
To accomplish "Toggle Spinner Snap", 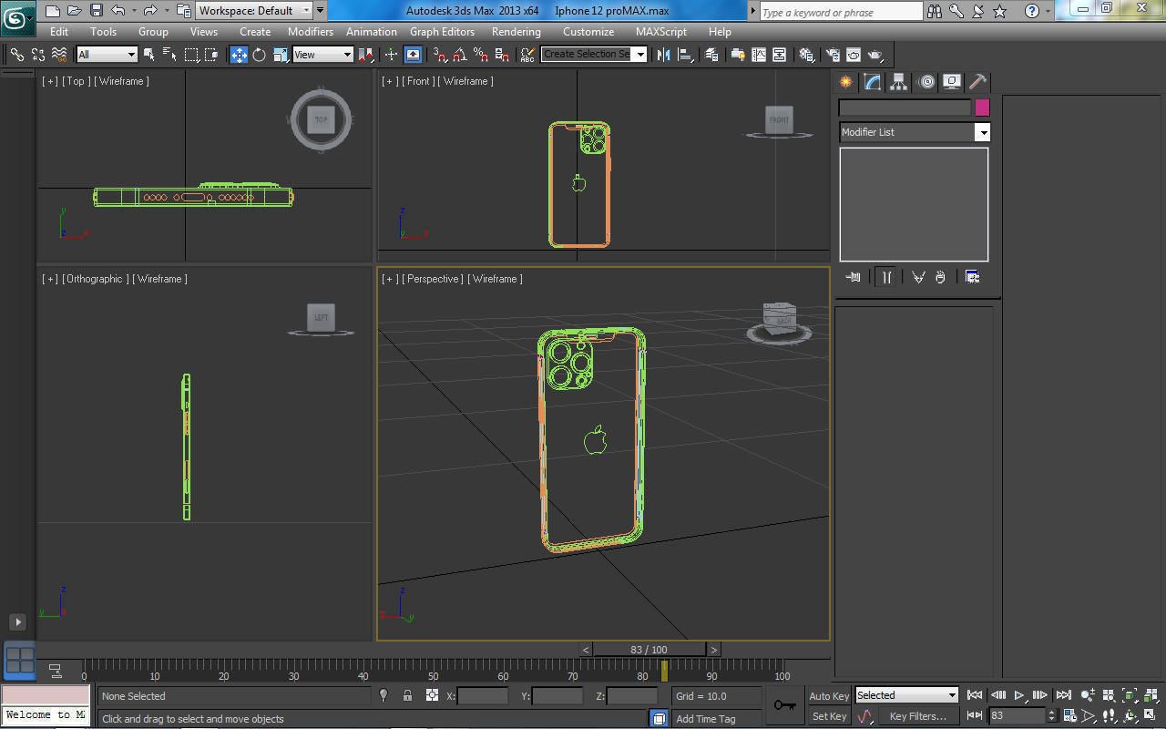I will pyautogui.click(x=502, y=55).
